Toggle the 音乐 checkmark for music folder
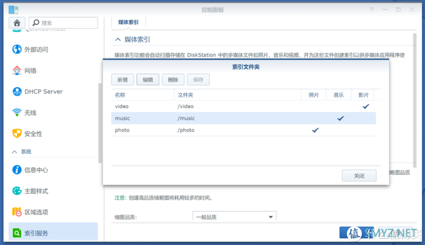 pos(341,118)
